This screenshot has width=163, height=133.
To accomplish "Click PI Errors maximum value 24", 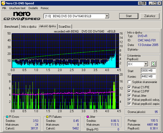I will (37, 125).
